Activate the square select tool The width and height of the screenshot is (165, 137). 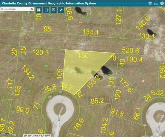pos(46,10)
